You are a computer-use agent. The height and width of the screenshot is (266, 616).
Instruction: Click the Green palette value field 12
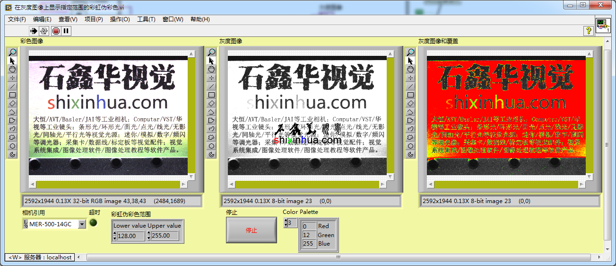pos(309,235)
